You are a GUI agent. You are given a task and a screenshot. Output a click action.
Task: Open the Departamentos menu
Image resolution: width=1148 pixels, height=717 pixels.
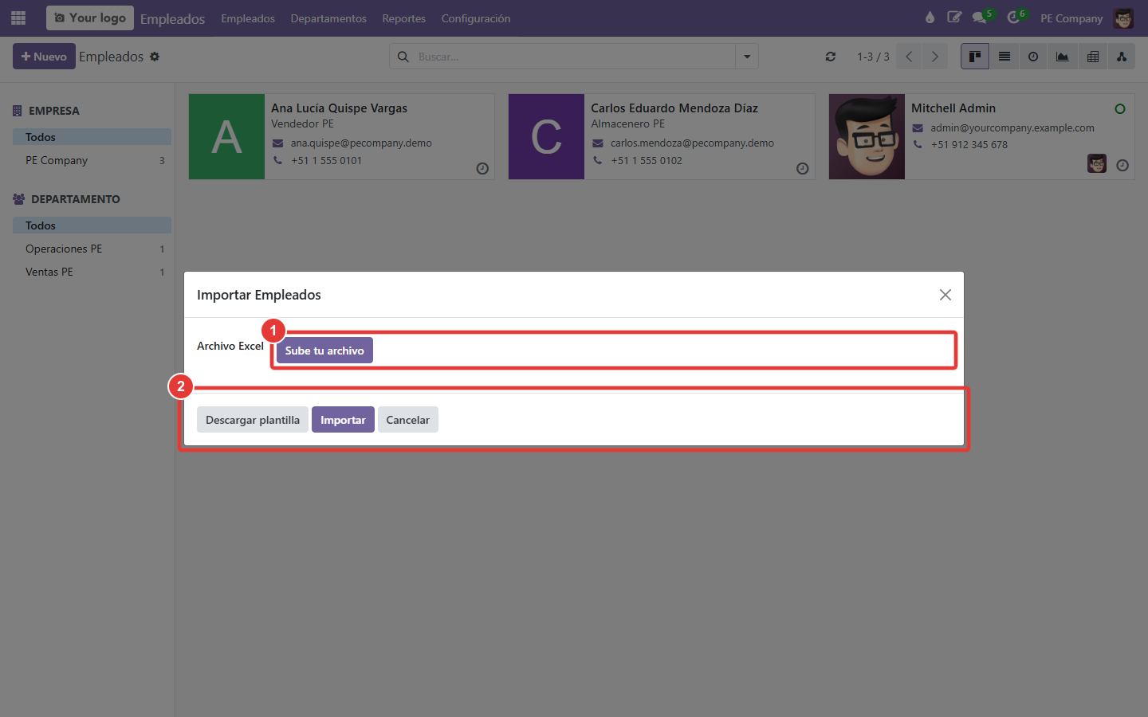pyautogui.click(x=328, y=18)
